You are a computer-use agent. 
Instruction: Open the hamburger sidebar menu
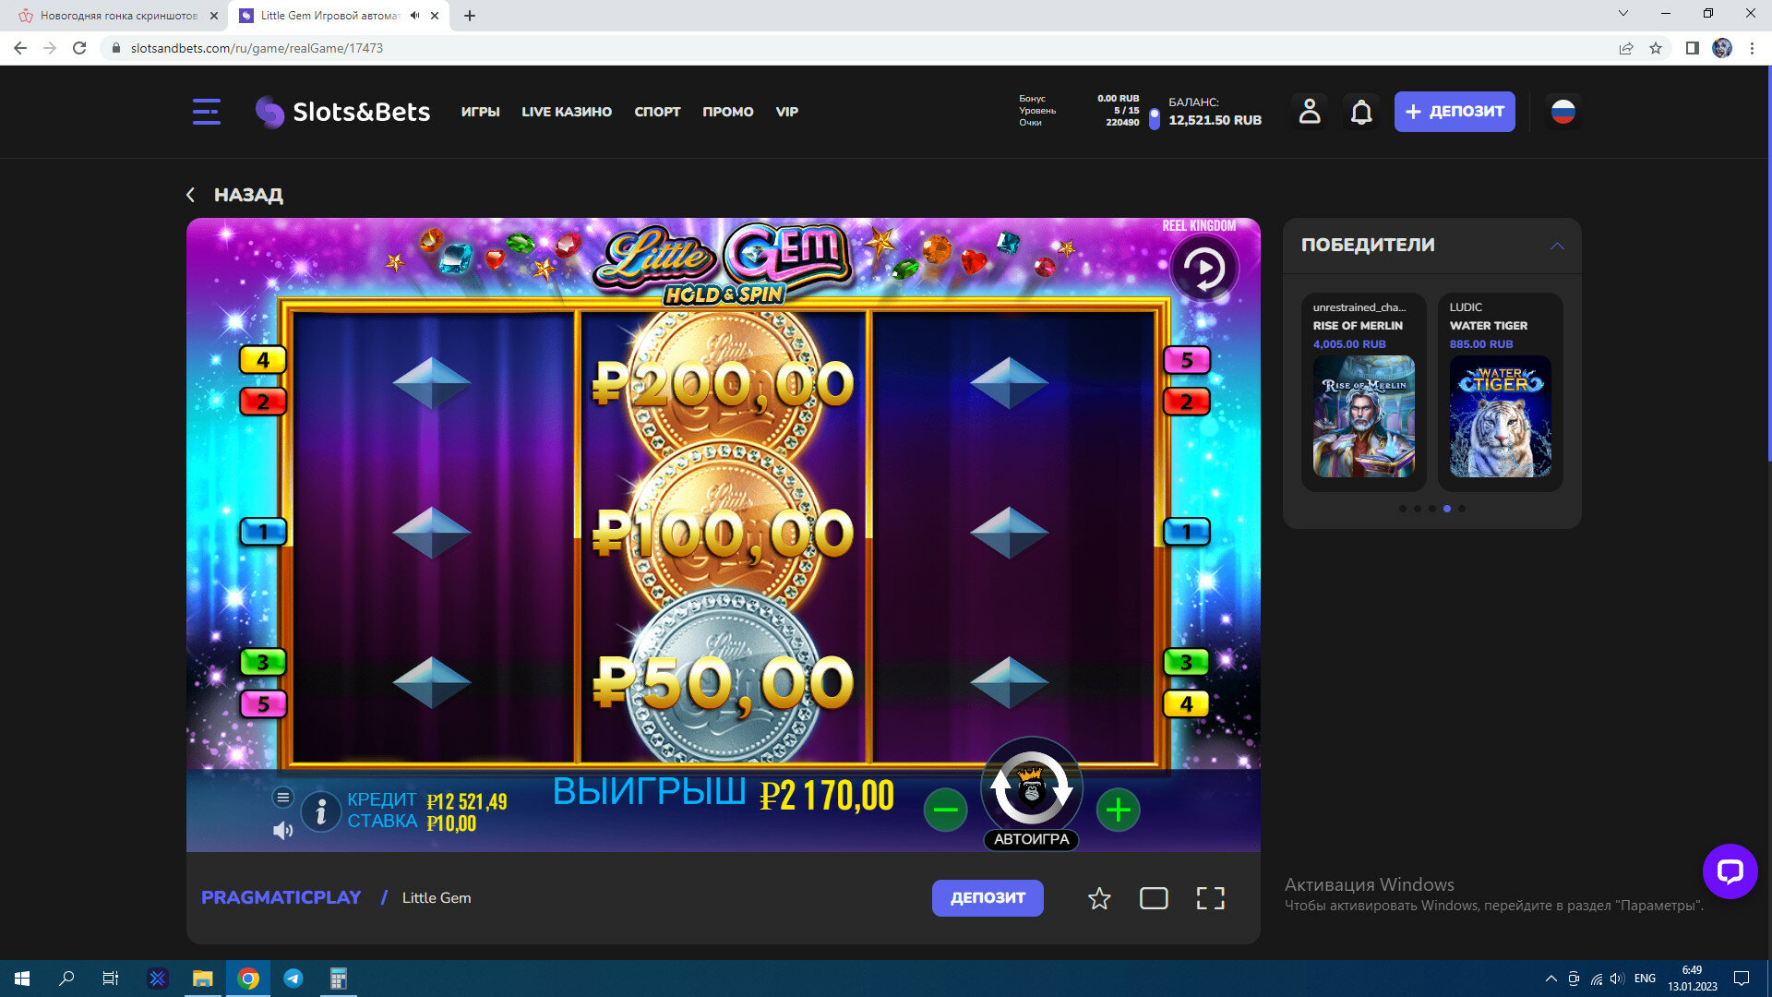tap(206, 112)
